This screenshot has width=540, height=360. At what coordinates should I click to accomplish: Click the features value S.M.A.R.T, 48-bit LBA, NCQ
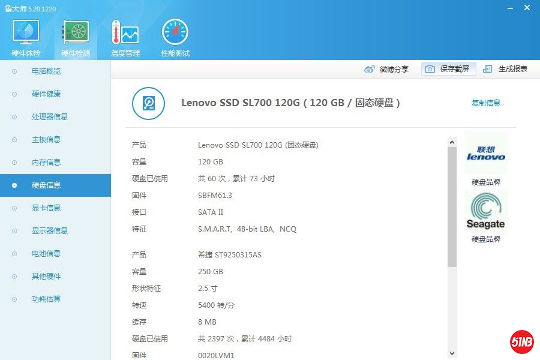pos(247,229)
